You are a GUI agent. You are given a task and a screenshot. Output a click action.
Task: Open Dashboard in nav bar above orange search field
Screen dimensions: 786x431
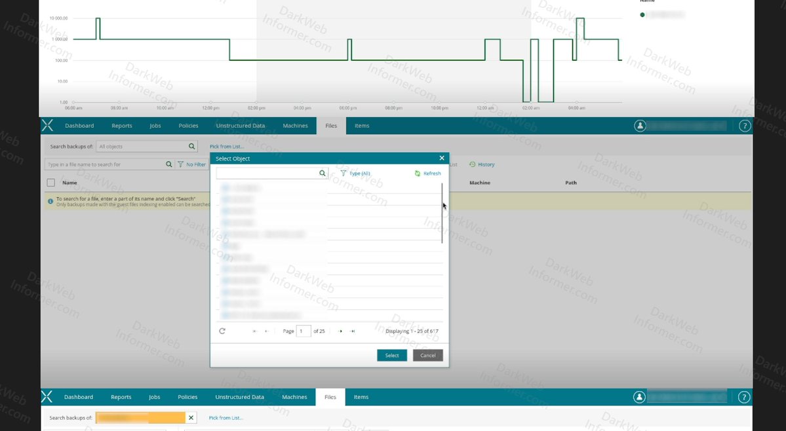pyautogui.click(x=78, y=397)
